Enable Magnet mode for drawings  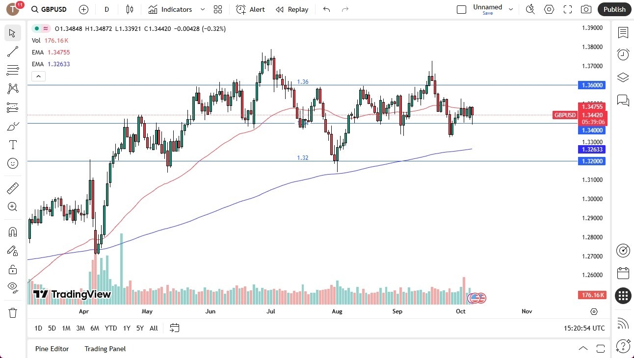13,231
